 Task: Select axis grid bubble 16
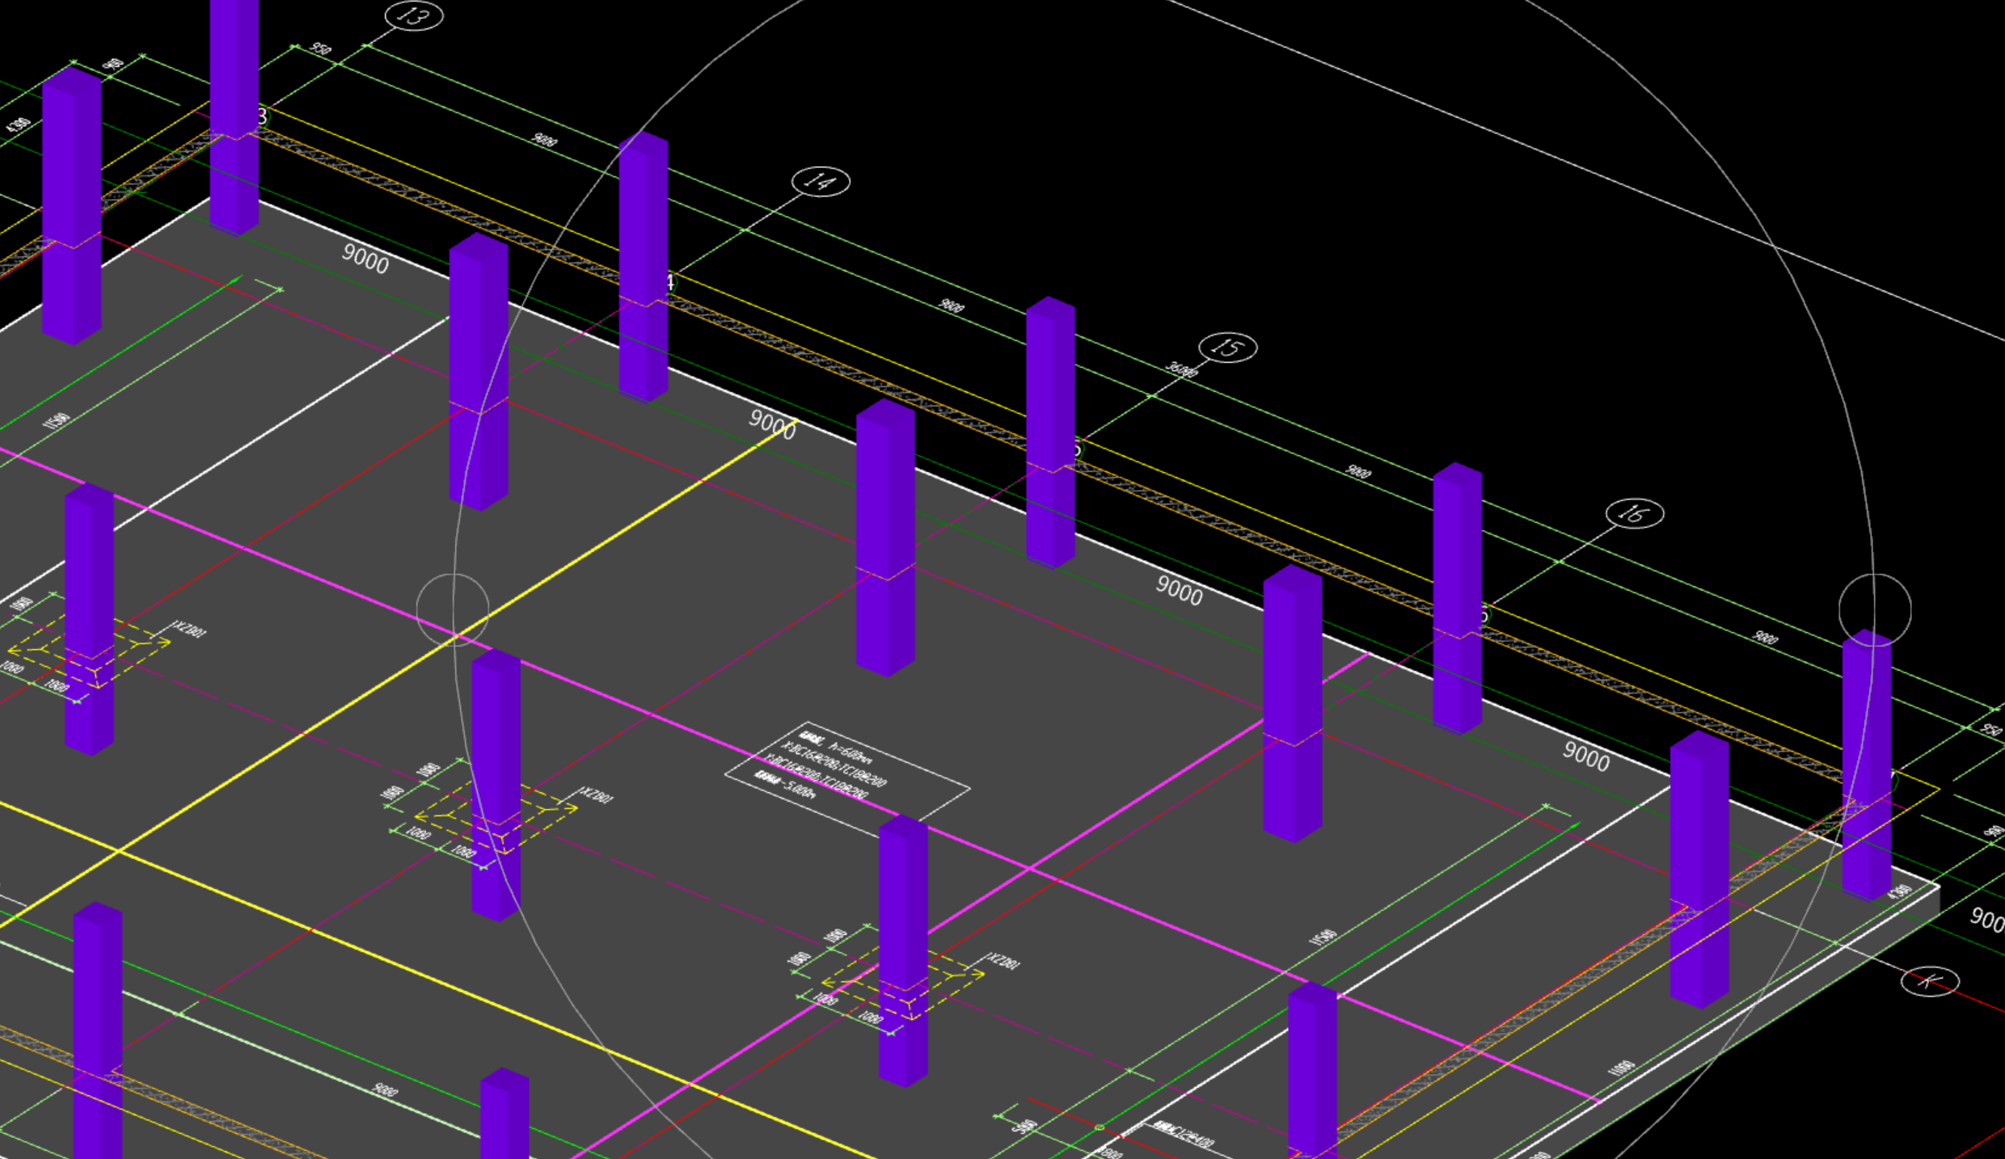click(1635, 513)
